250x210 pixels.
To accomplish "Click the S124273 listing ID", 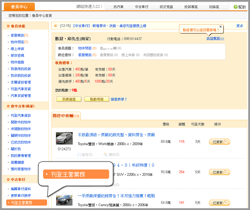I will click(64, 149).
